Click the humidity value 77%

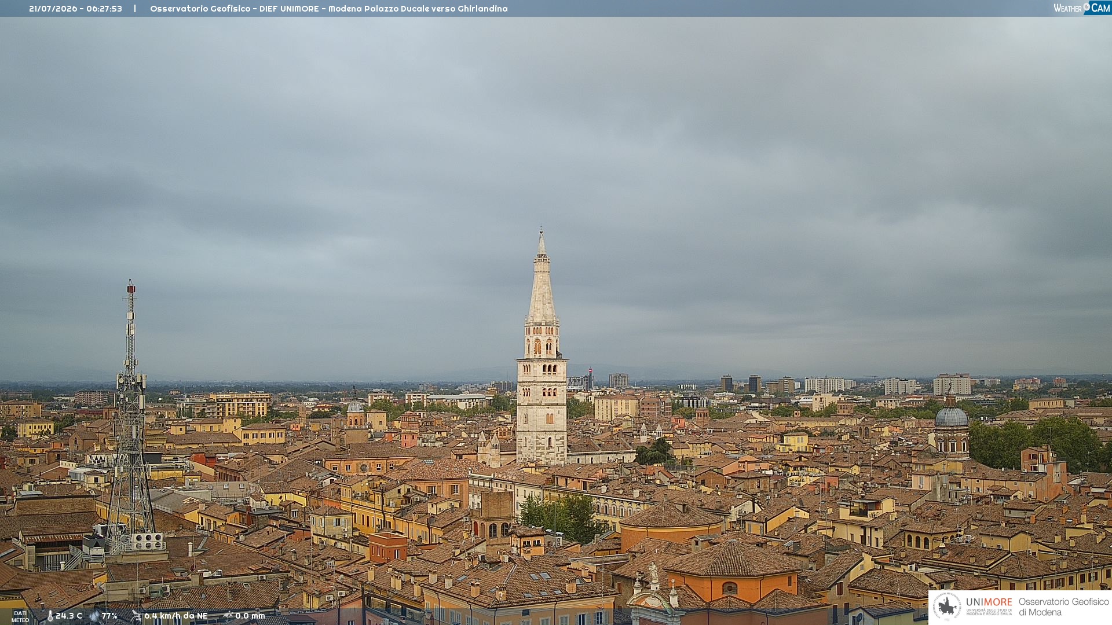109,616
